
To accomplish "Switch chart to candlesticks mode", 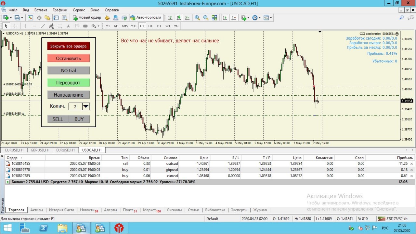I will (178, 18).
